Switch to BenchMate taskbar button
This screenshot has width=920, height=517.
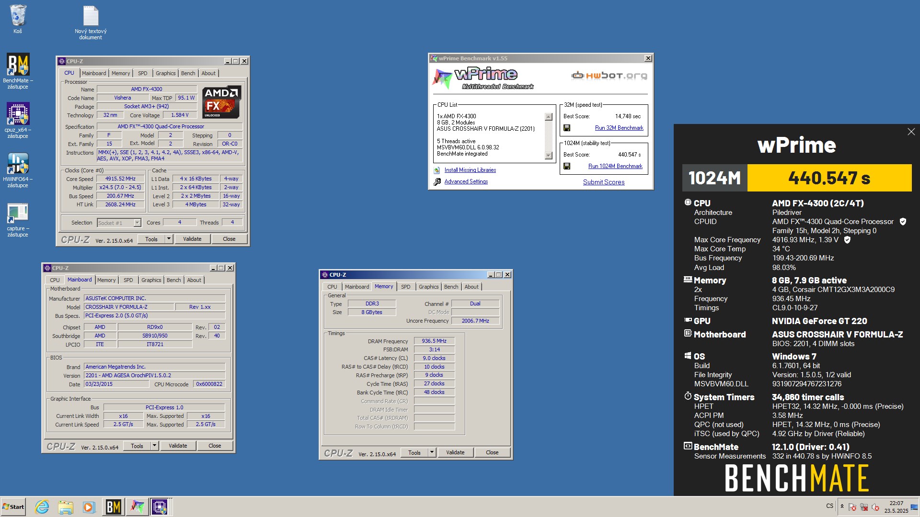(x=113, y=507)
